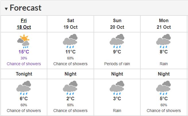This screenshot has width=188, height=116.
Task: Collapse the Forecast section triangle
Action: pyautogui.click(x=6, y=9)
